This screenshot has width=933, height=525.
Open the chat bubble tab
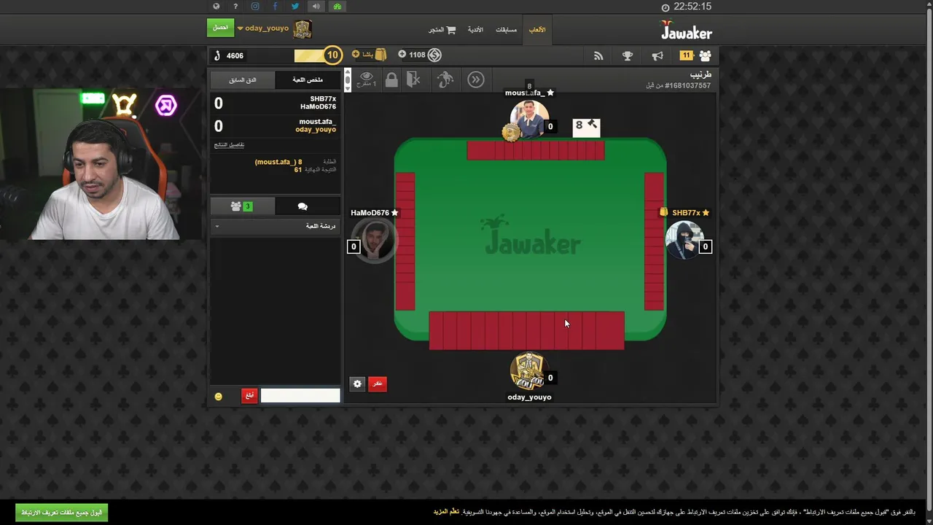pos(302,206)
